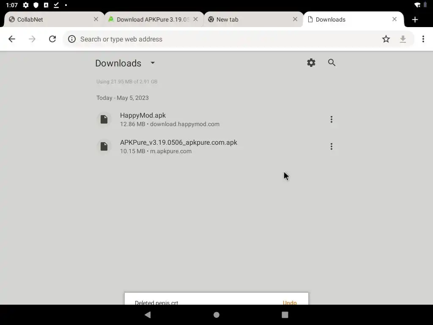433x325 pixels.
Task: Open Chrome's three-dot overflow menu
Action: click(x=423, y=39)
